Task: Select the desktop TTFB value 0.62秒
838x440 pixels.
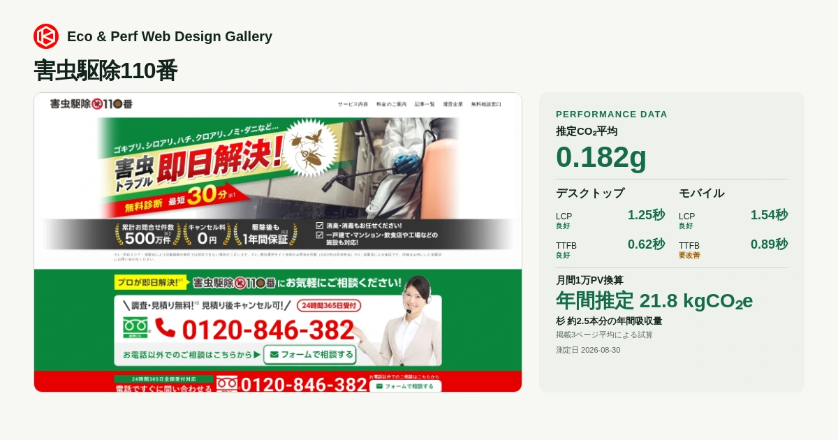Action: pos(646,244)
